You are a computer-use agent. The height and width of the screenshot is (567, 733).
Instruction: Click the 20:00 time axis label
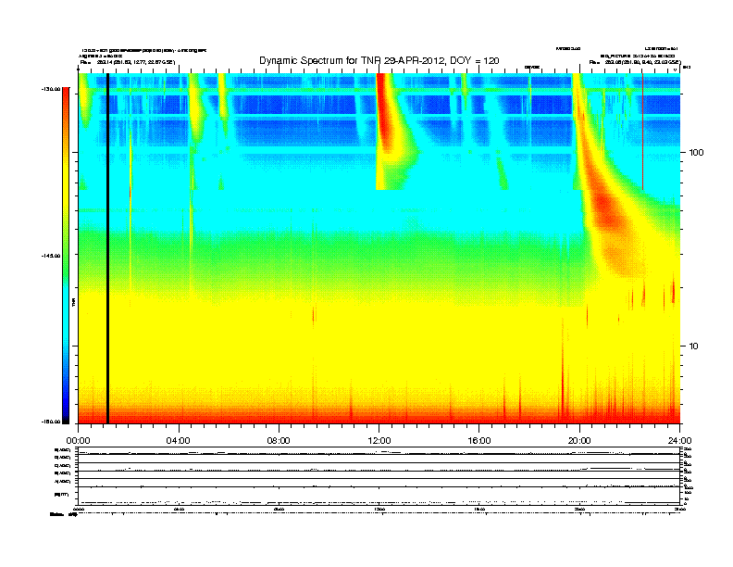579,441
